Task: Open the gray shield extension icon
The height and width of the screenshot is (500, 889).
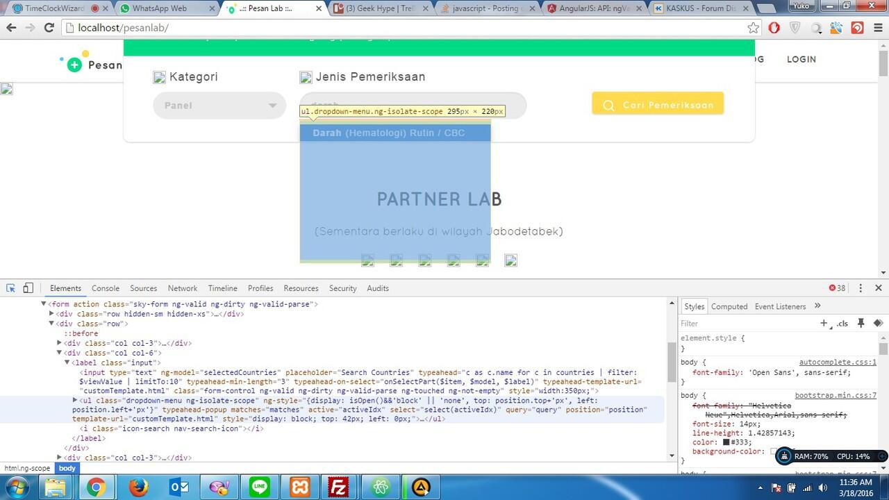Action: 795,28
